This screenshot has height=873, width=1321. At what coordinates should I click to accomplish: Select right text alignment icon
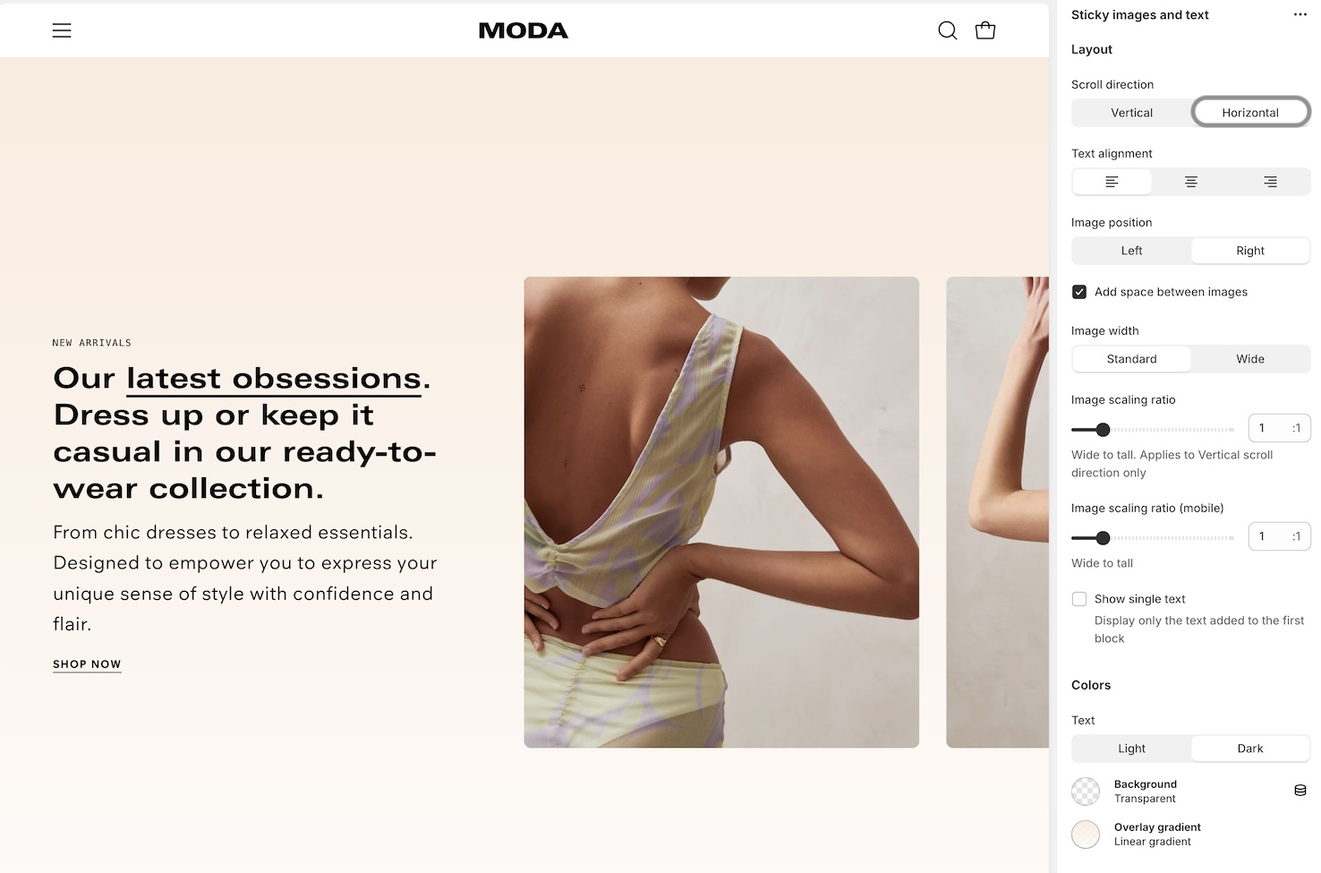[1270, 182]
